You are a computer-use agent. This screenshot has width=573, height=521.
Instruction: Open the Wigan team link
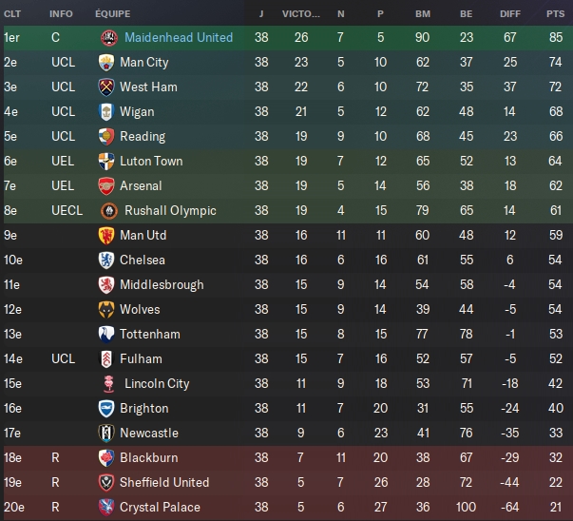tap(137, 112)
